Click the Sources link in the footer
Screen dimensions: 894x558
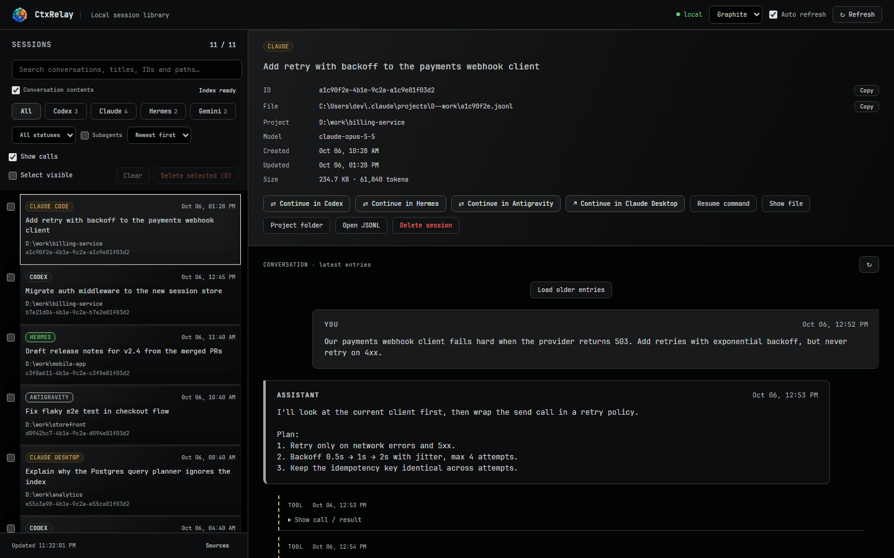217,546
